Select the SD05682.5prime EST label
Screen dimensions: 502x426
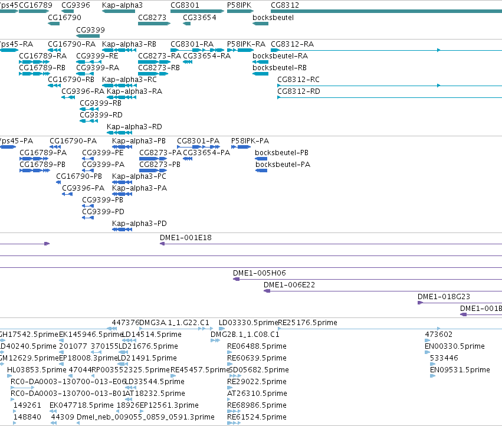(259, 369)
